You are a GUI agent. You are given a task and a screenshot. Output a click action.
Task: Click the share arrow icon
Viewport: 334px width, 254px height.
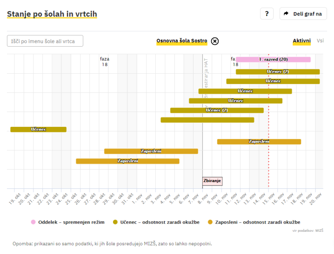(x=286, y=14)
